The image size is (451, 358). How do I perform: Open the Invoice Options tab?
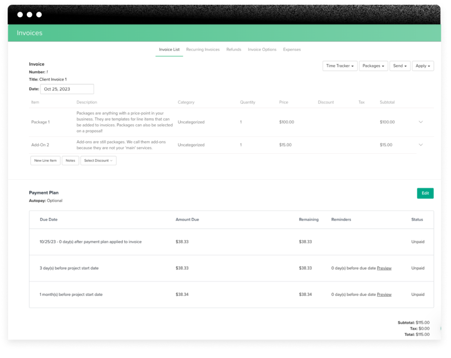tap(262, 49)
